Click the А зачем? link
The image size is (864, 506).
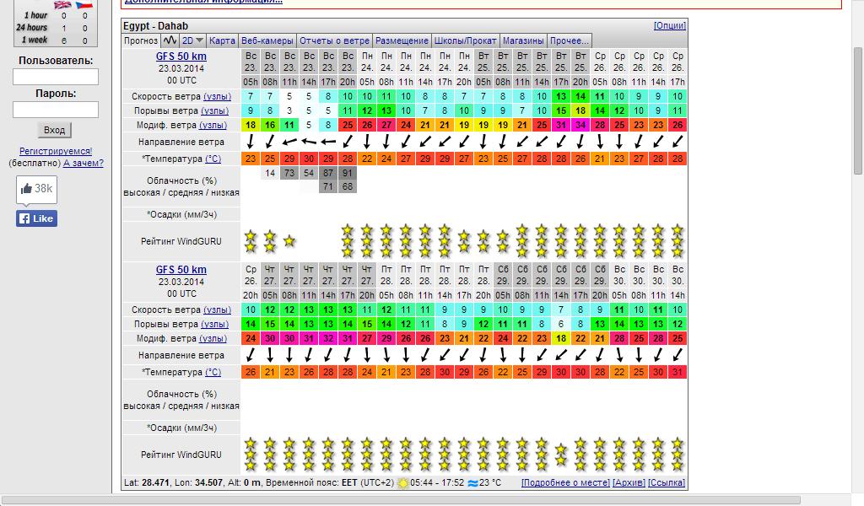[x=84, y=163]
